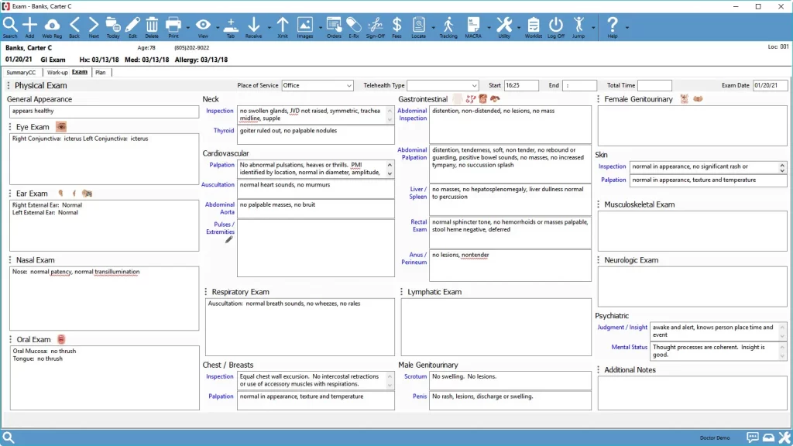Open the messages bubble icon at bottom right
Viewport: 793px width, 446px height.
[754, 437]
